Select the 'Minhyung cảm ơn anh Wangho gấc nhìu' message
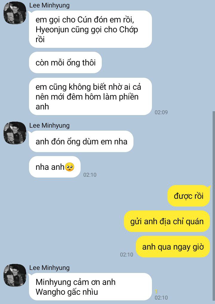The width and height of the screenshot is (215, 304). [90, 287]
